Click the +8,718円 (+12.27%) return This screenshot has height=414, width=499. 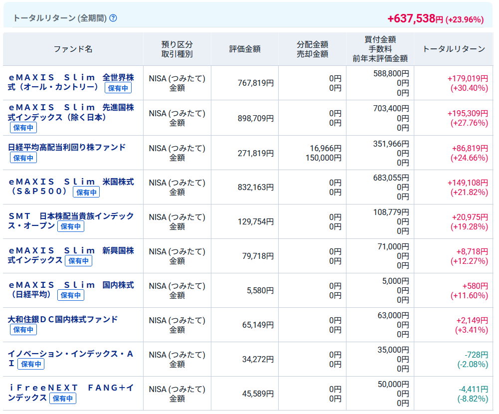(469, 256)
